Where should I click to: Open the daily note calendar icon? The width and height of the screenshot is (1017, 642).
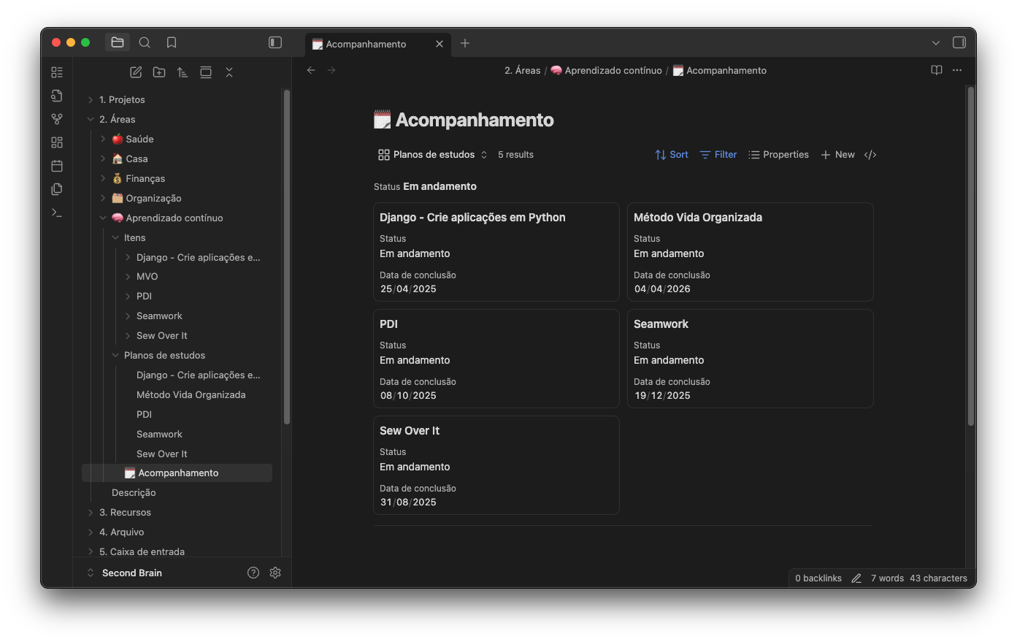tap(57, 166)
